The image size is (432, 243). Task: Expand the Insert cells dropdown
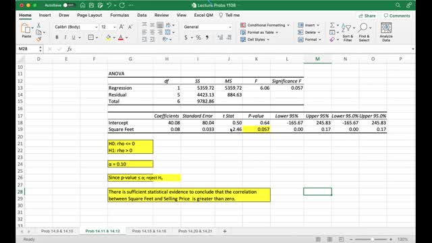click(318, 25)
